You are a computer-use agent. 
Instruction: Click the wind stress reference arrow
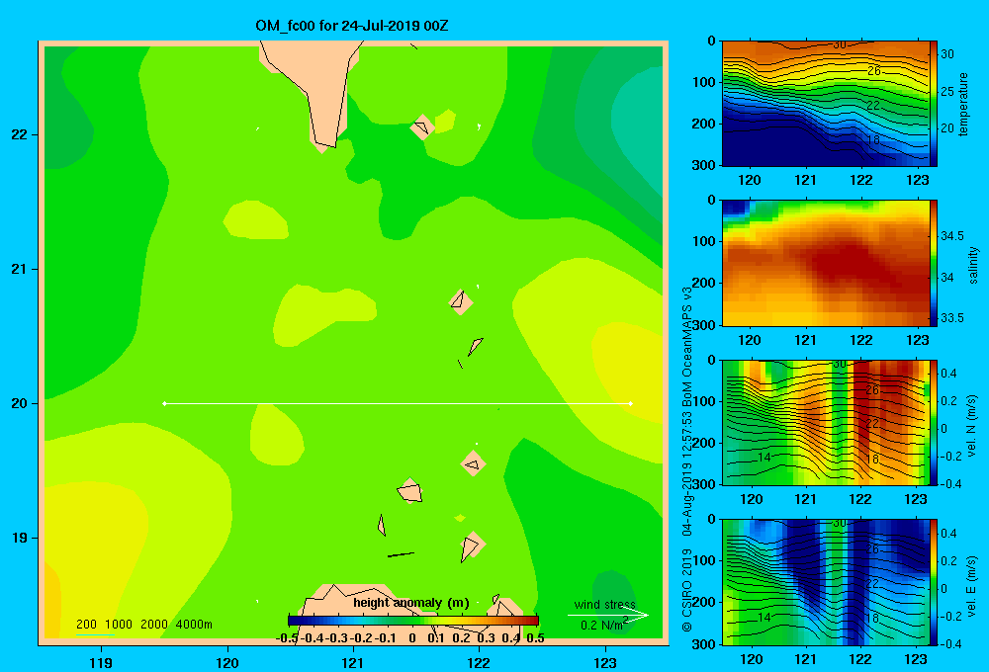coord(608,616)
